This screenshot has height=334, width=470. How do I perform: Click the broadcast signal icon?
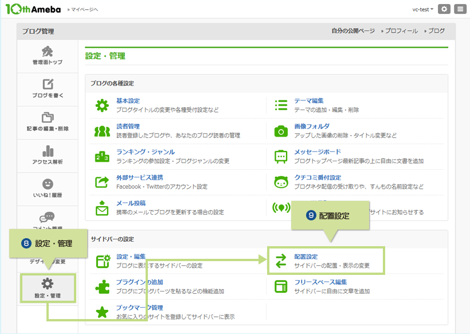tap(281, 208)
